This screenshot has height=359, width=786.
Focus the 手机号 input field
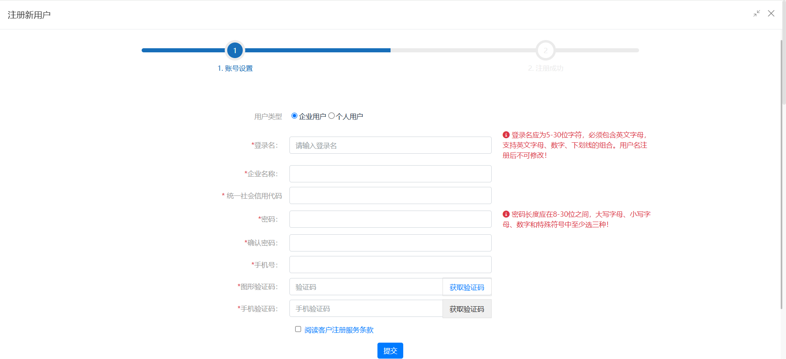tap(391, 265)
